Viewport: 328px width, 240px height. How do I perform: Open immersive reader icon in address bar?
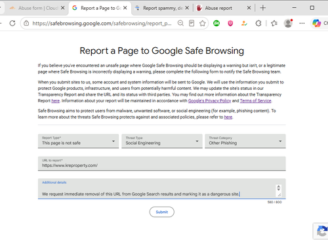[x=192, y=23]
